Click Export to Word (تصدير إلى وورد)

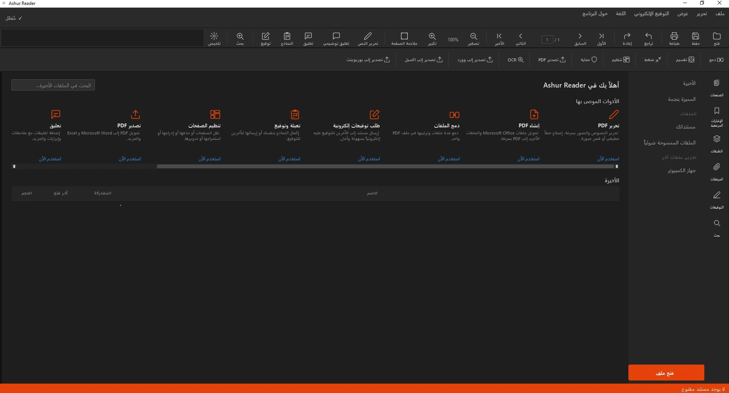click(x=475, y=60)
